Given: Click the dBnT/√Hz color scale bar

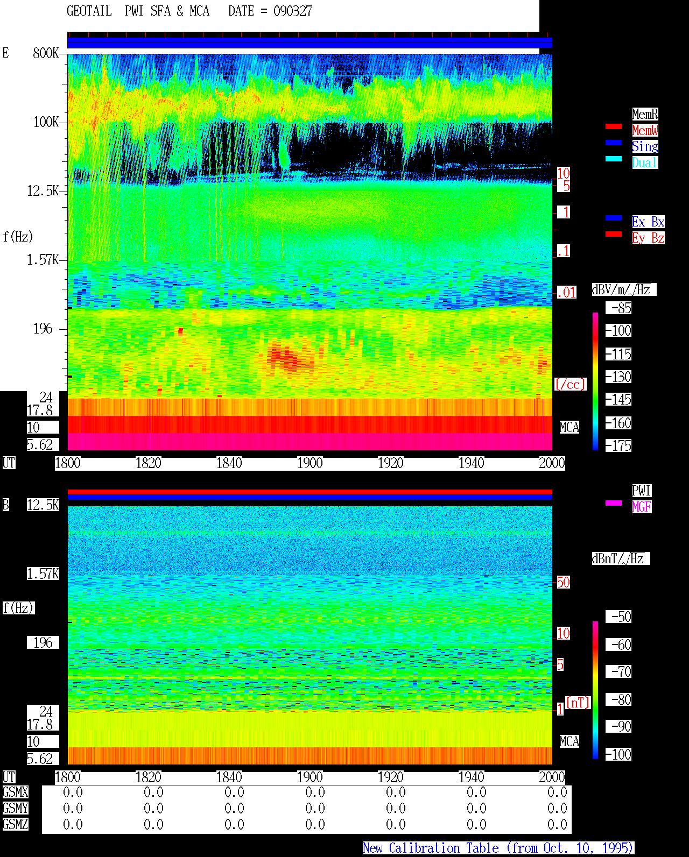Looking at the screenshot, I should pyautogui.click(x=595, y=690).
